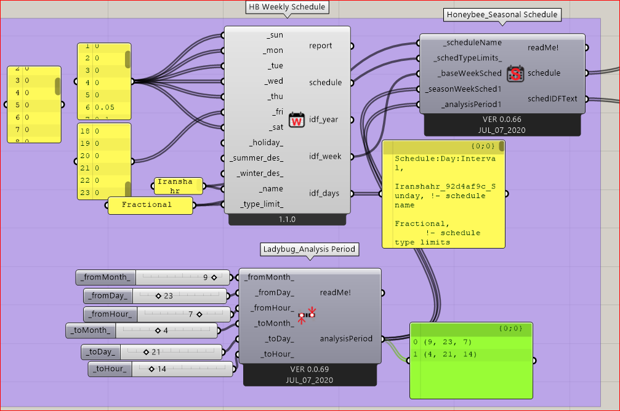Image resolution: width=620 pixels, height=411 pixels.
Task: Click the _toHour_ slider grip at value 14
Action: pos(152,369)
